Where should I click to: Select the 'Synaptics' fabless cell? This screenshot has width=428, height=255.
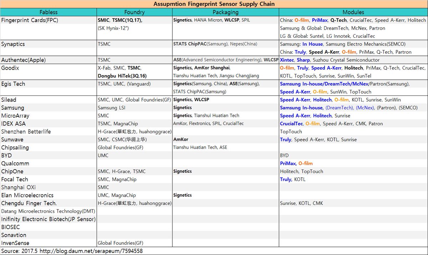point(14,44)
